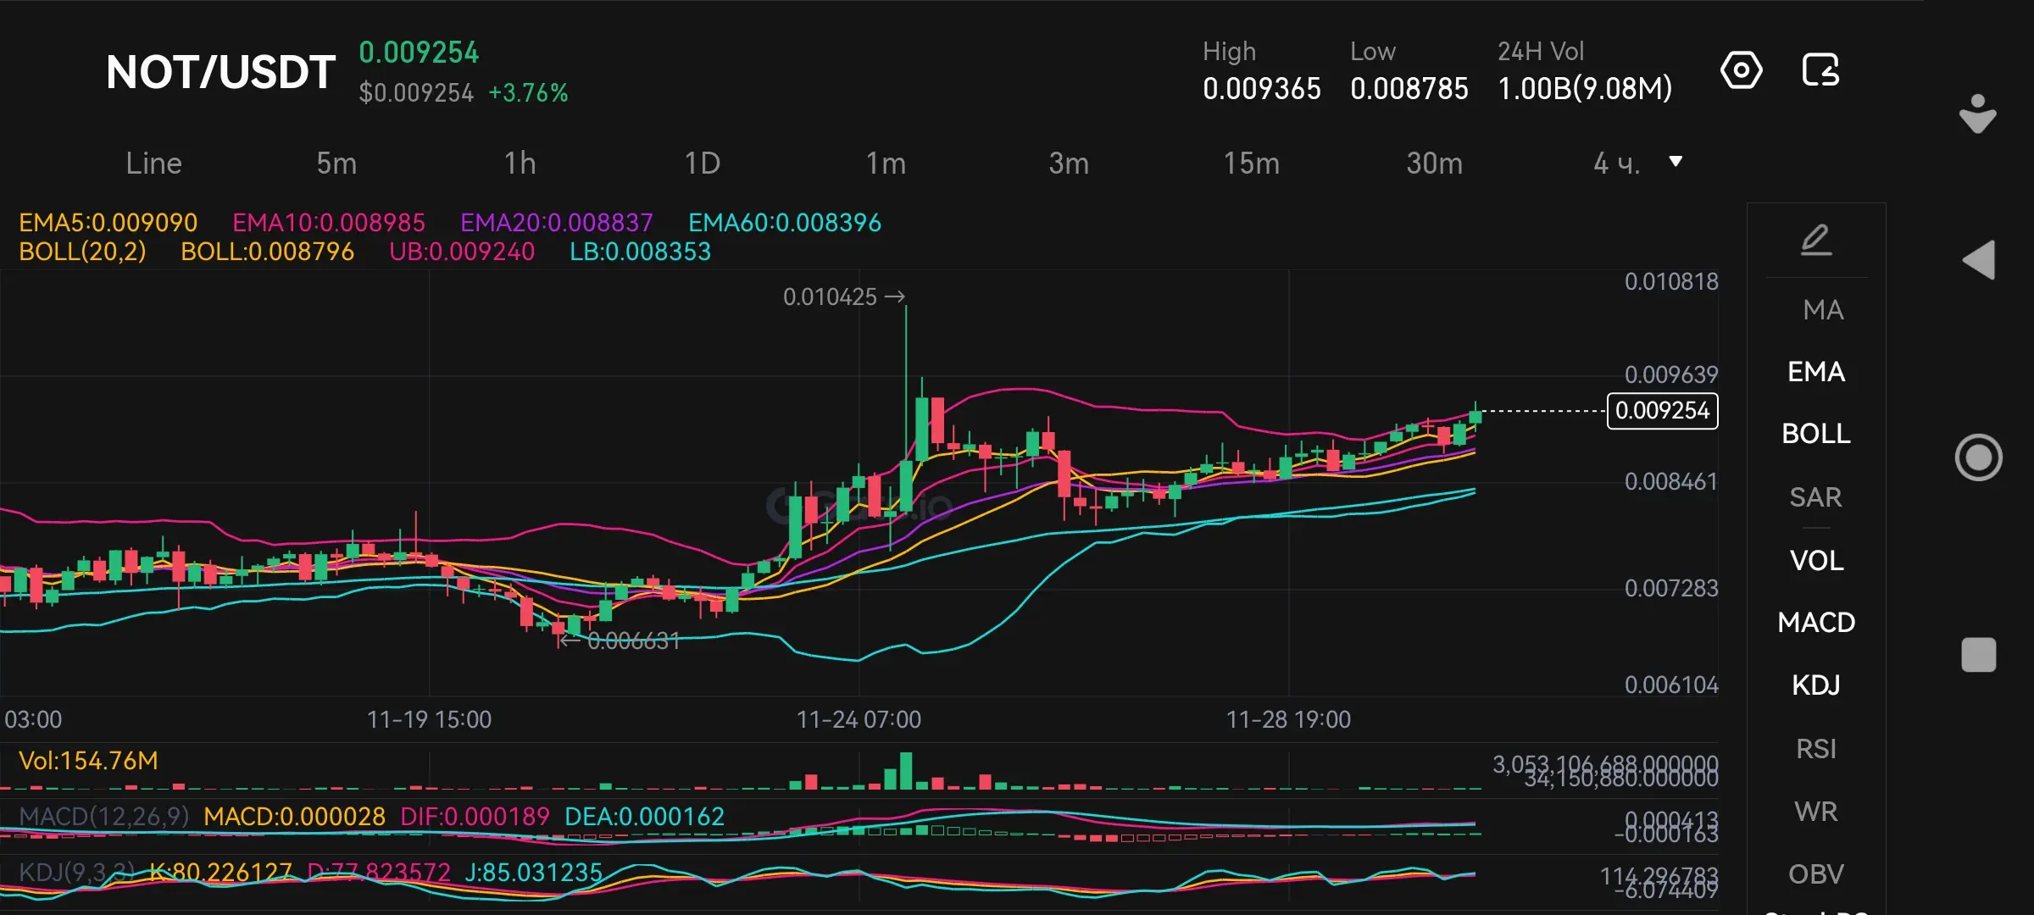The width and height of the screenshot is (2034, 915).
Task: Open chart settings hexagon icon
Action: point(1741,70)
